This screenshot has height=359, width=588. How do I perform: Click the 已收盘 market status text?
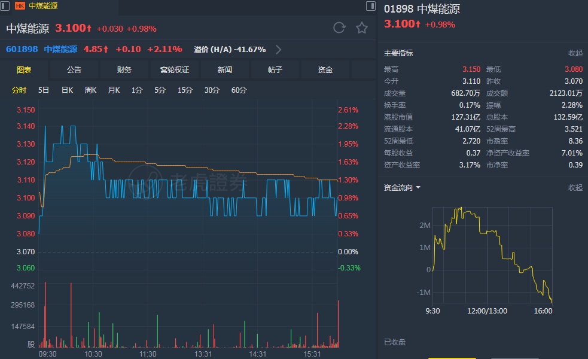point(395,342)
